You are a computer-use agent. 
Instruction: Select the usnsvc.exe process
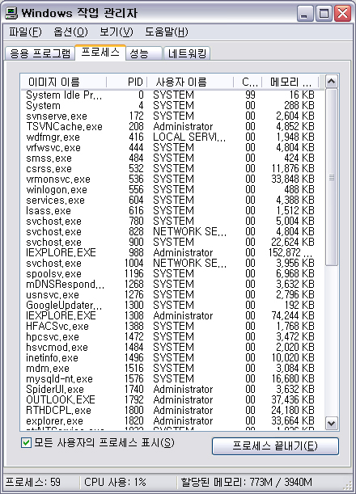(x=172, y=294)
